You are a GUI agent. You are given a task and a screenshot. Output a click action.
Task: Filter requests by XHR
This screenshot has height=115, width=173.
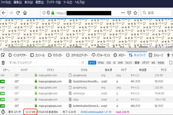[x=120, y=63]
